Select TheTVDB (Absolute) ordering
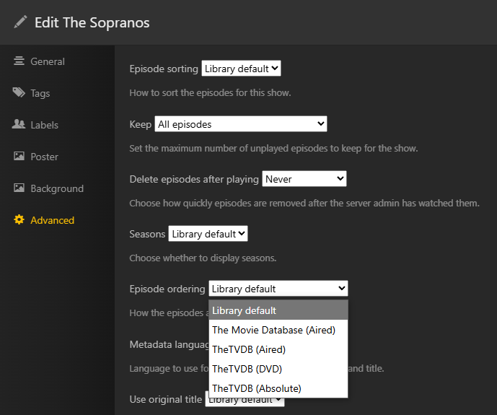This screenshot has height=415, width=497. point(256,388)
